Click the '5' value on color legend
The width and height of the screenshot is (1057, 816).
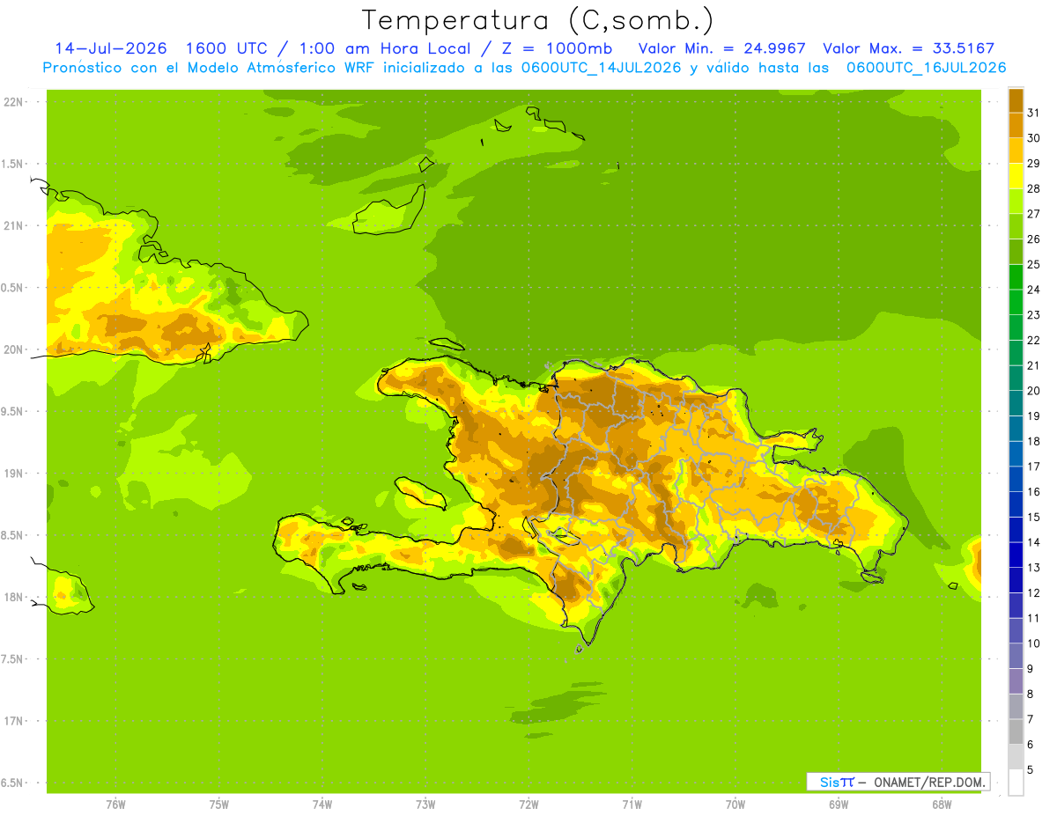pos(1031,770)
